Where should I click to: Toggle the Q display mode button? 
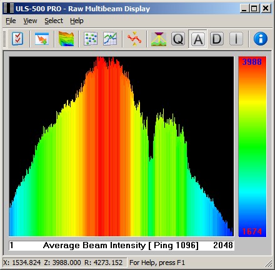178,39
